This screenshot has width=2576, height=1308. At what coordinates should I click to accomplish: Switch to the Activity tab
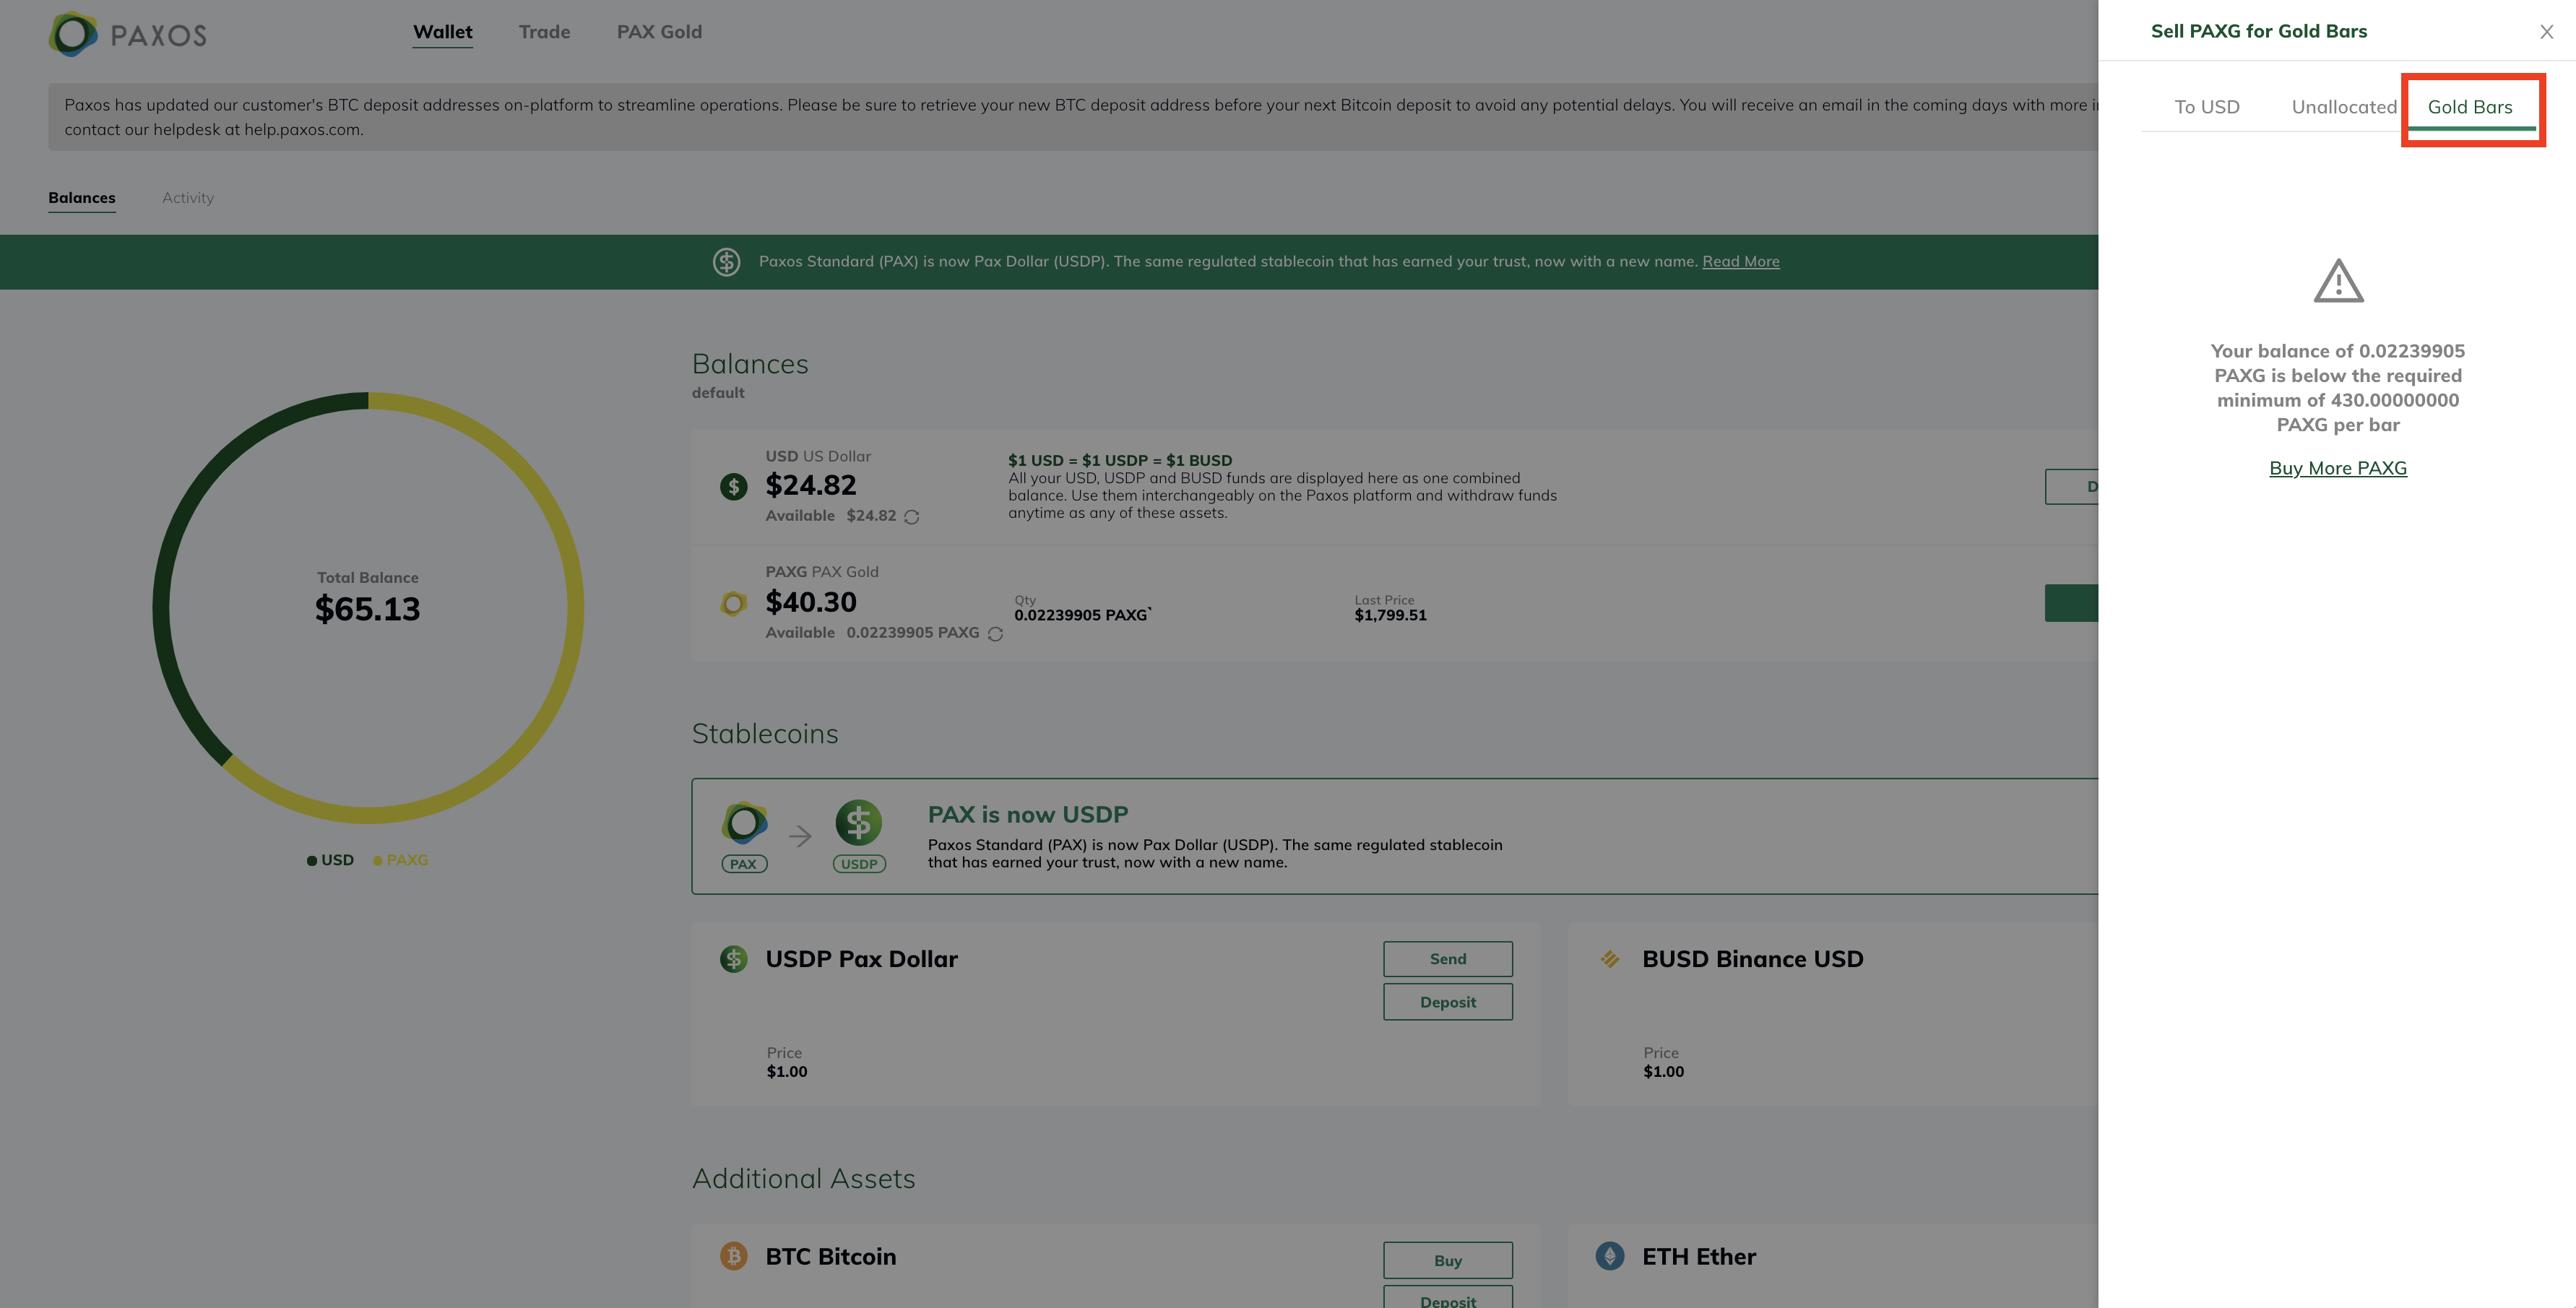click(x=188, y=198)
